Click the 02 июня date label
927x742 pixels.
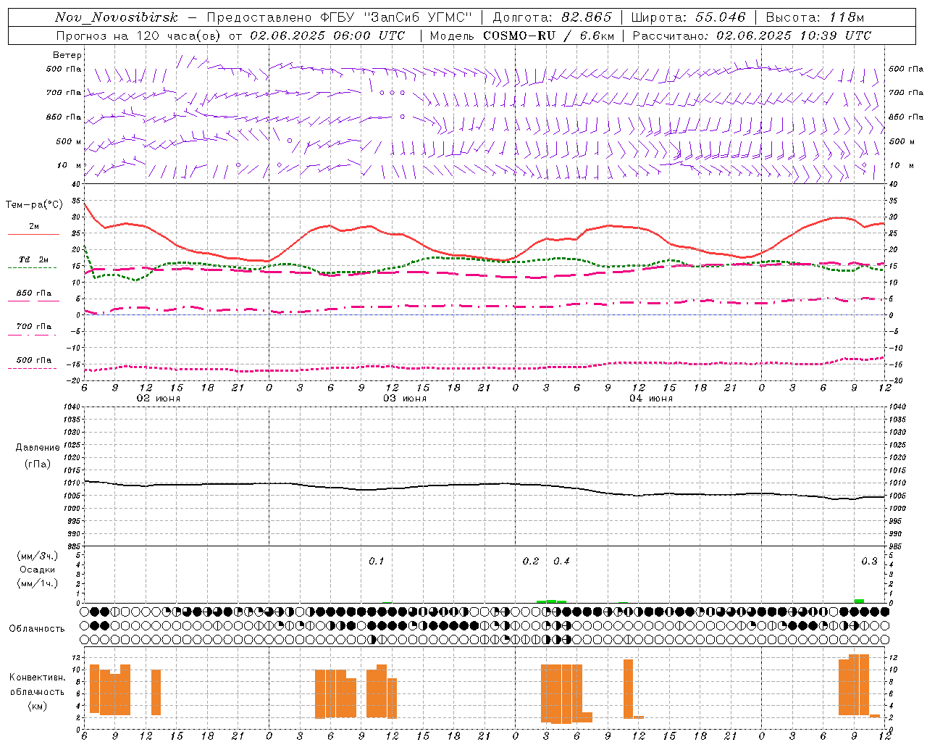click(x=159, y=399)
